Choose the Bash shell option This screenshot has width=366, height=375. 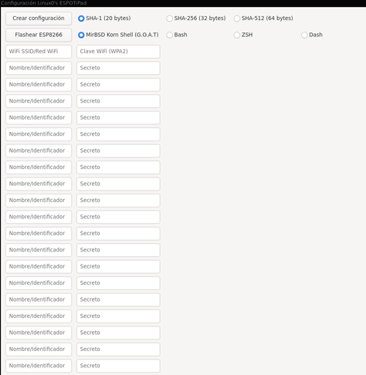(x=177, y=35)
